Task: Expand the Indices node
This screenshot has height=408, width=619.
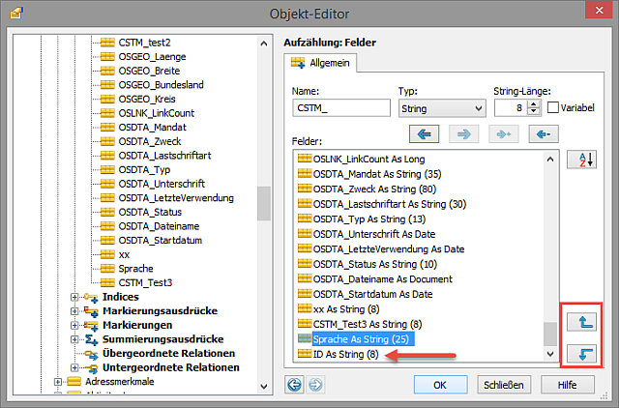Action: click(74, 297)
